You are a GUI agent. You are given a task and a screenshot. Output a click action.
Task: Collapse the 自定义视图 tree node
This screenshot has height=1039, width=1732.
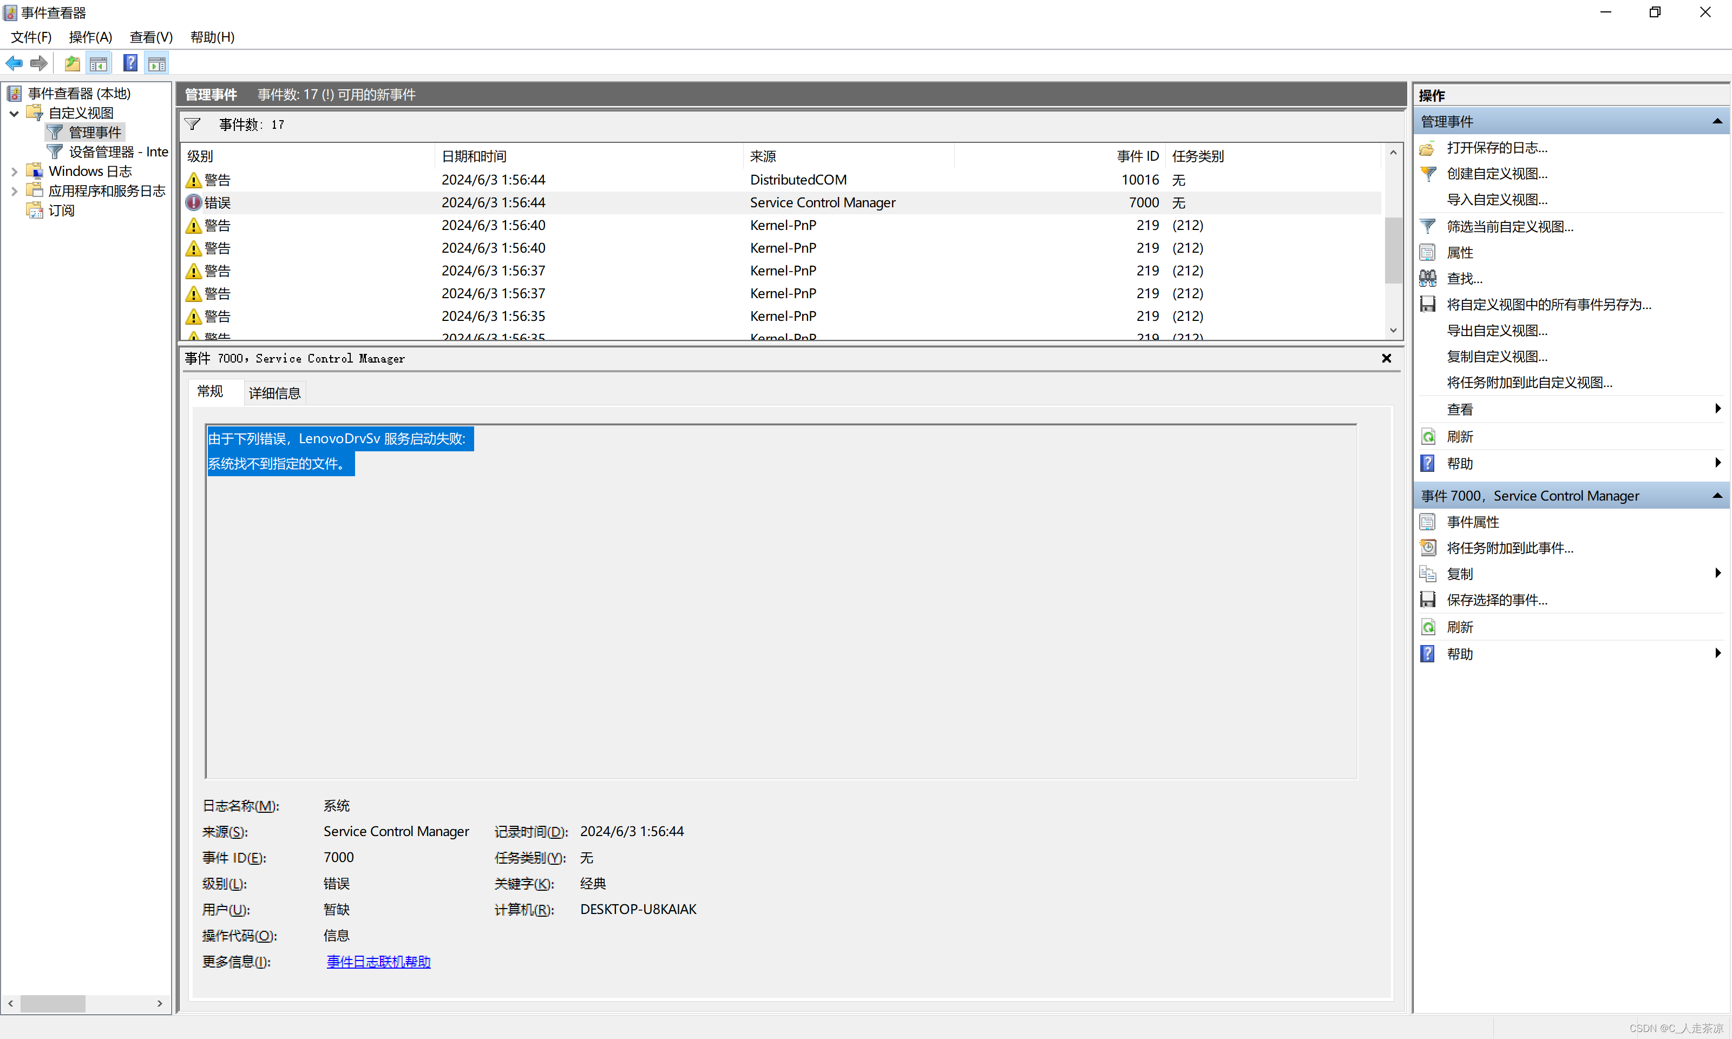pyautogui.click(x=14, y=114)
